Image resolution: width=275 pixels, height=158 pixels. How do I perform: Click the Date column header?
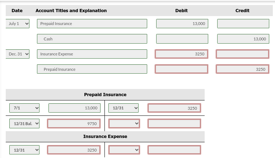click(x=17, y=11)
